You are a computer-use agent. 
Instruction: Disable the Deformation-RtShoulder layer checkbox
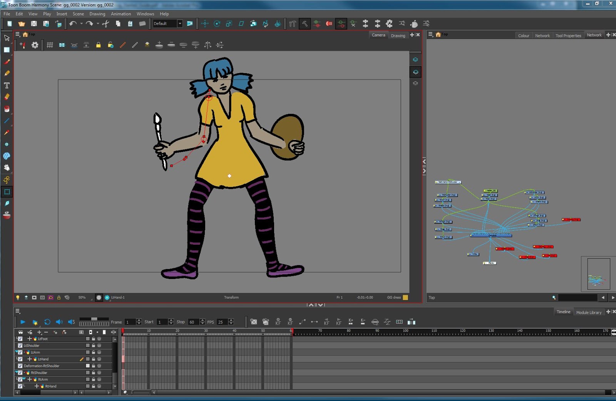(20, 366)
